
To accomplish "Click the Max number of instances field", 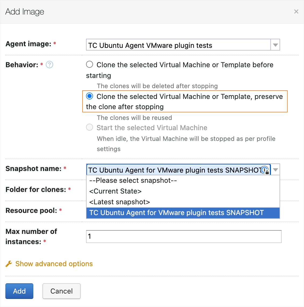I will tap(184, 237).
